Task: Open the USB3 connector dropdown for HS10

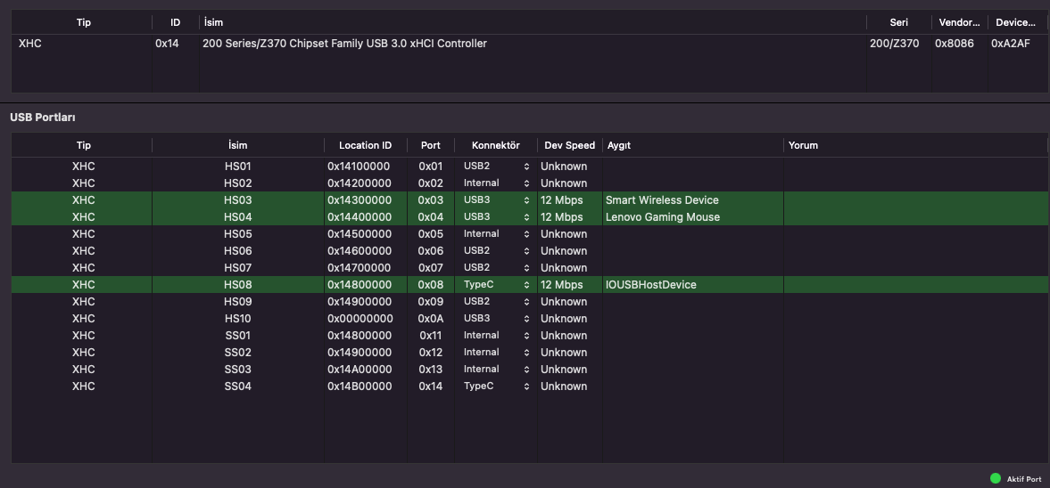Action: pos(496,319)
